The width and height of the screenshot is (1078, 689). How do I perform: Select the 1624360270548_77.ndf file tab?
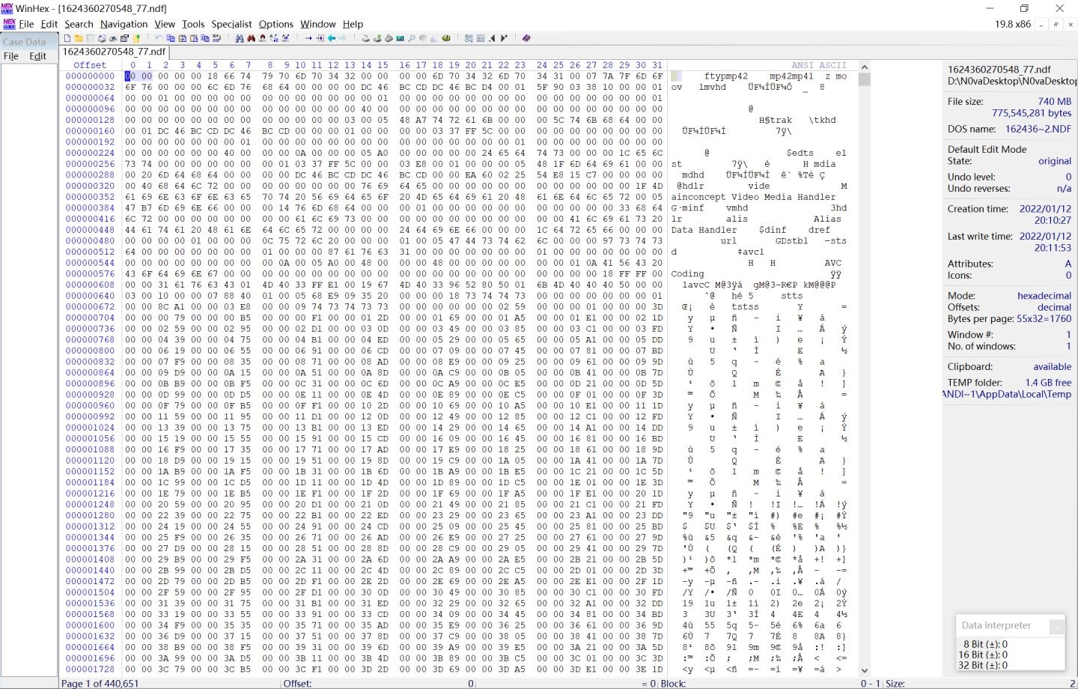[x=114, y=52]
